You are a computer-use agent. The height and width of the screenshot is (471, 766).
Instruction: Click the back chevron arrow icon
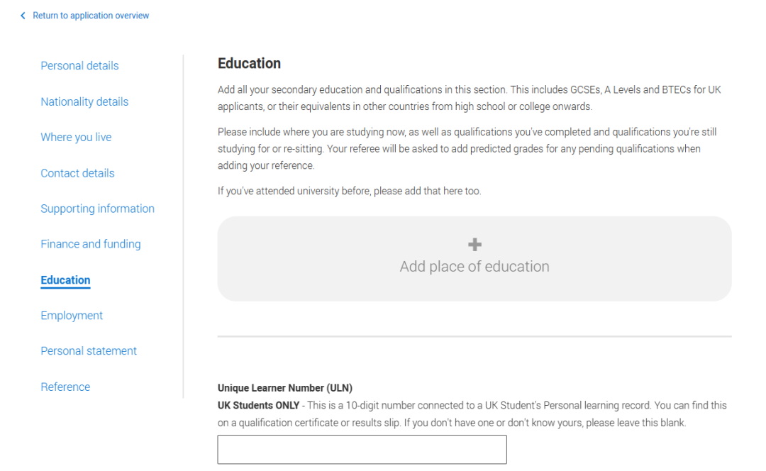23,16
